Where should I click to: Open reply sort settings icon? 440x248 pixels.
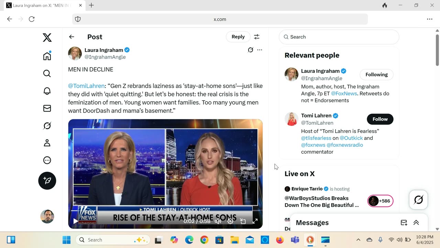pos(256,37)
